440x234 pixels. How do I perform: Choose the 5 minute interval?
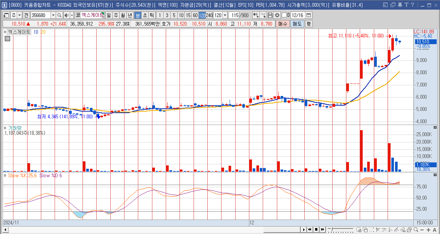[x=174, y=15]
